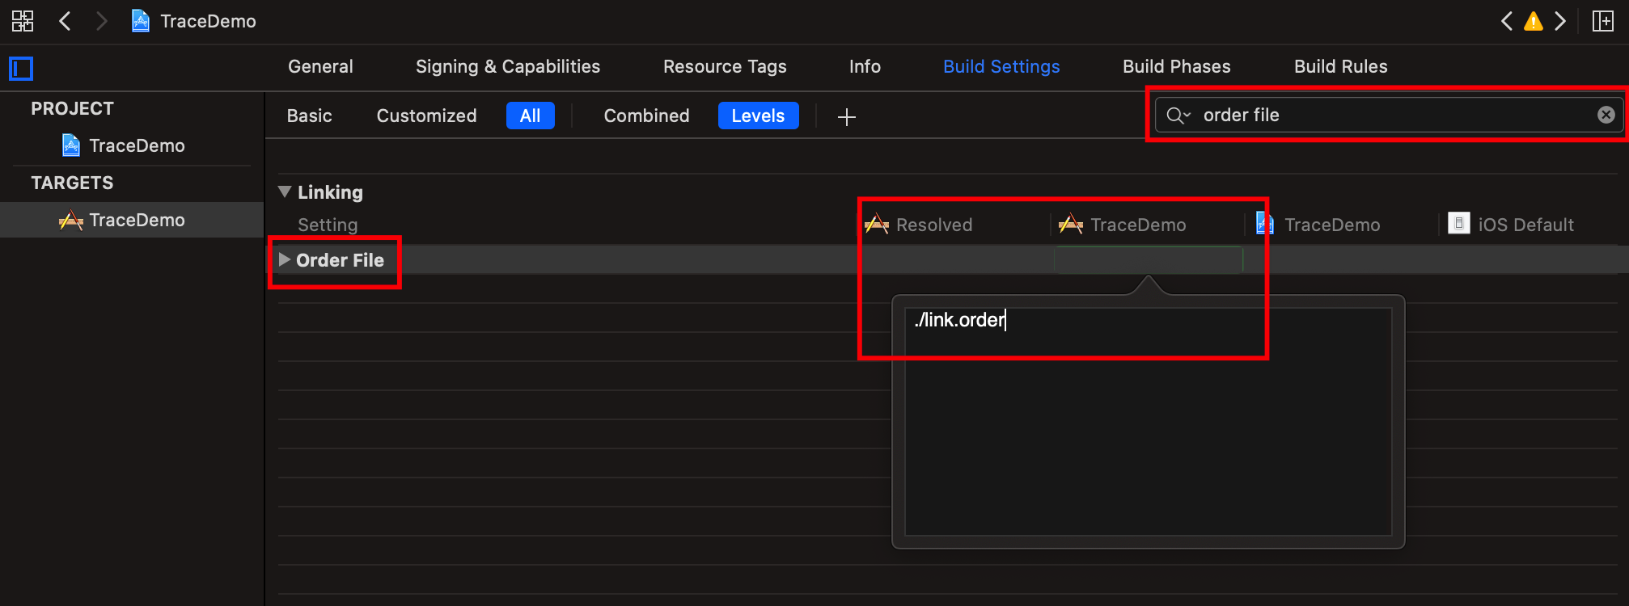Toggle the project and targets list sidebar

tap(21, 69)
